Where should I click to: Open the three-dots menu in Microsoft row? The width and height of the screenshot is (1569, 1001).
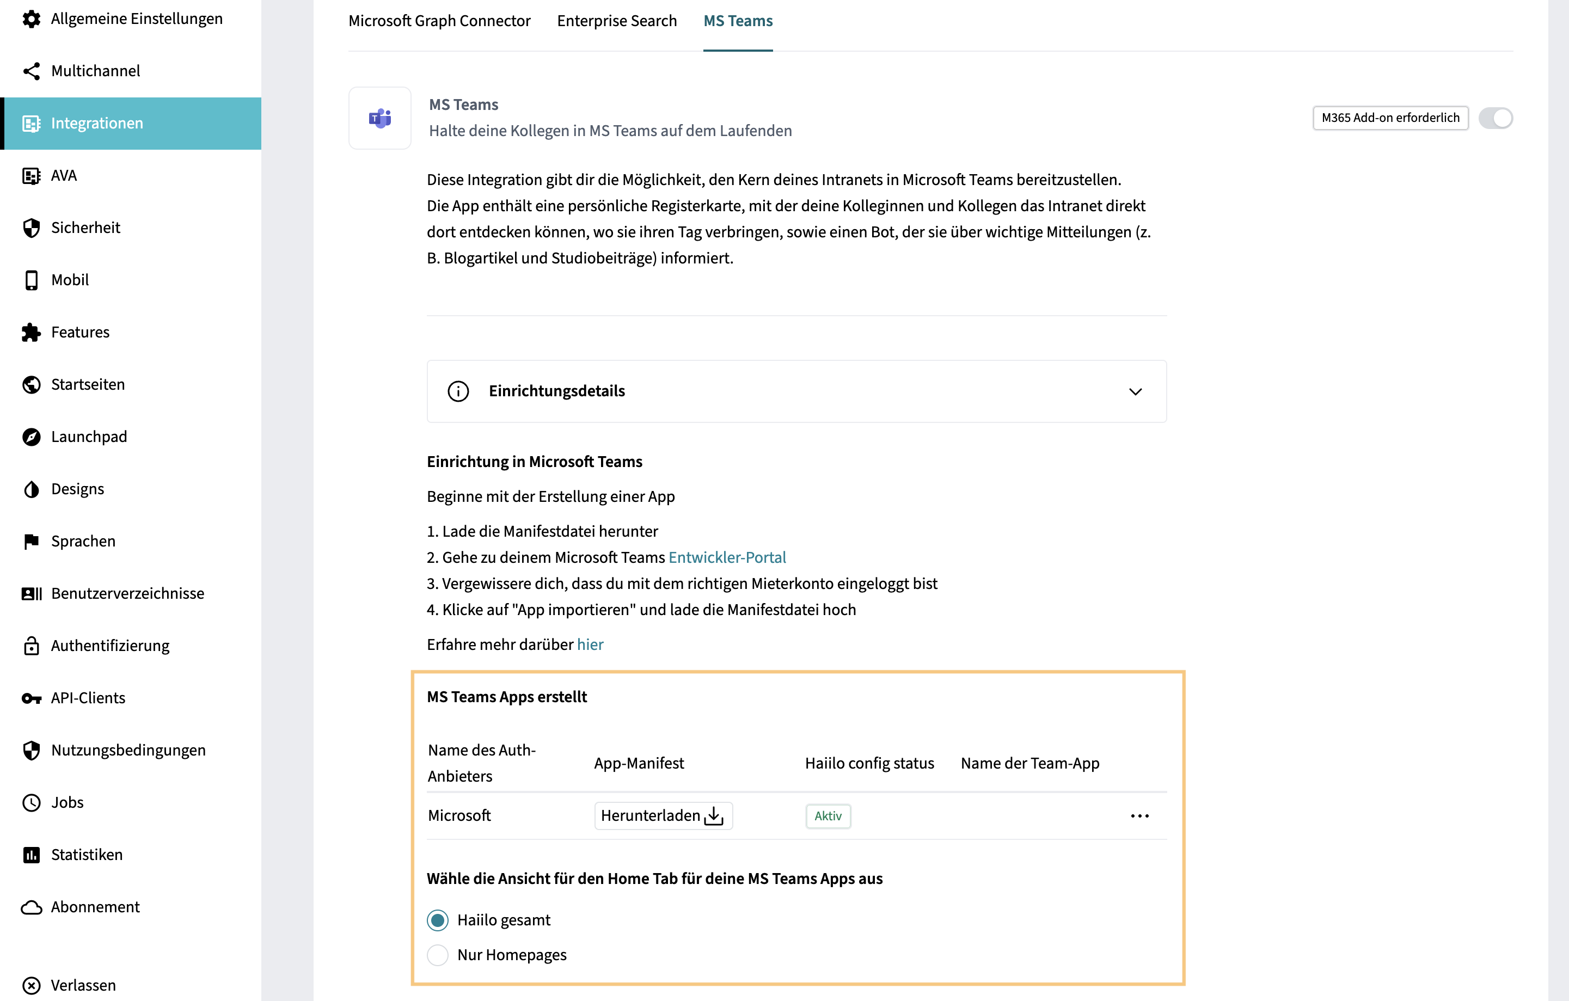[x=1139, y=815]
